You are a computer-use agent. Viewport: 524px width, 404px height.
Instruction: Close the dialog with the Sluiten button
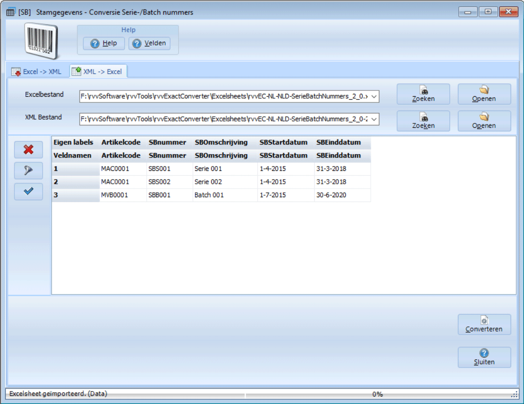484,357
